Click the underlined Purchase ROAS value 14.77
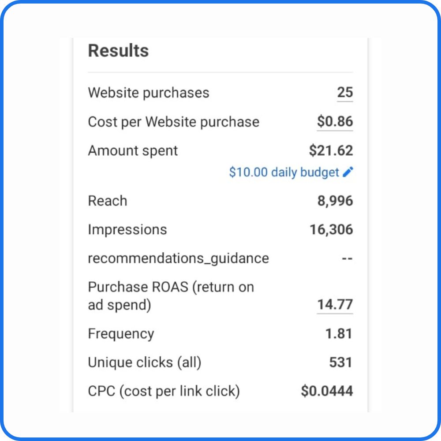This screenshot has width=441, height=441. [x=335, y=305]
